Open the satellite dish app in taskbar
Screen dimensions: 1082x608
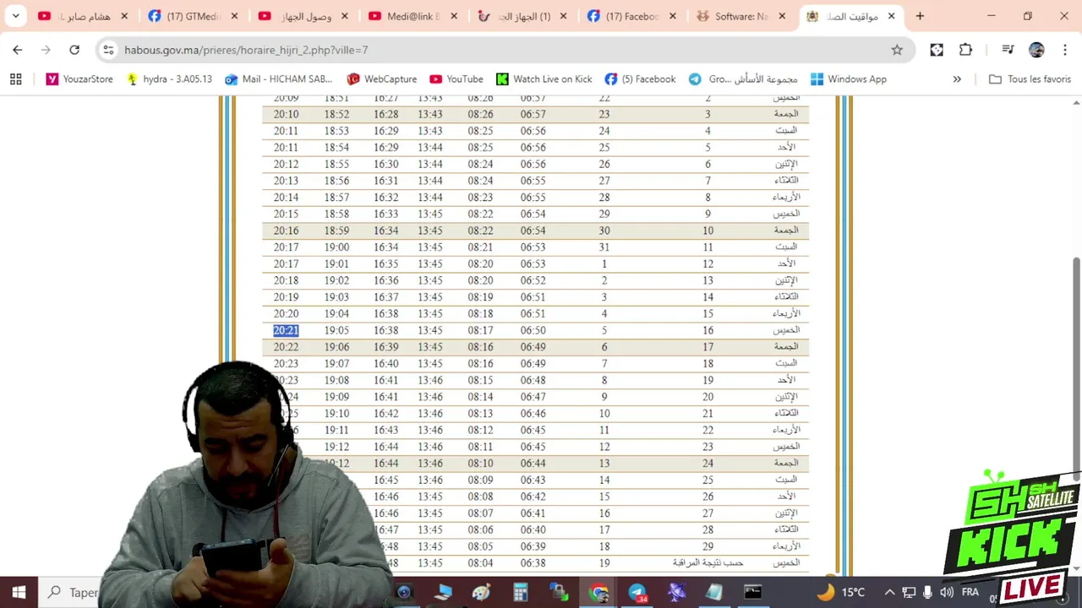676,592
